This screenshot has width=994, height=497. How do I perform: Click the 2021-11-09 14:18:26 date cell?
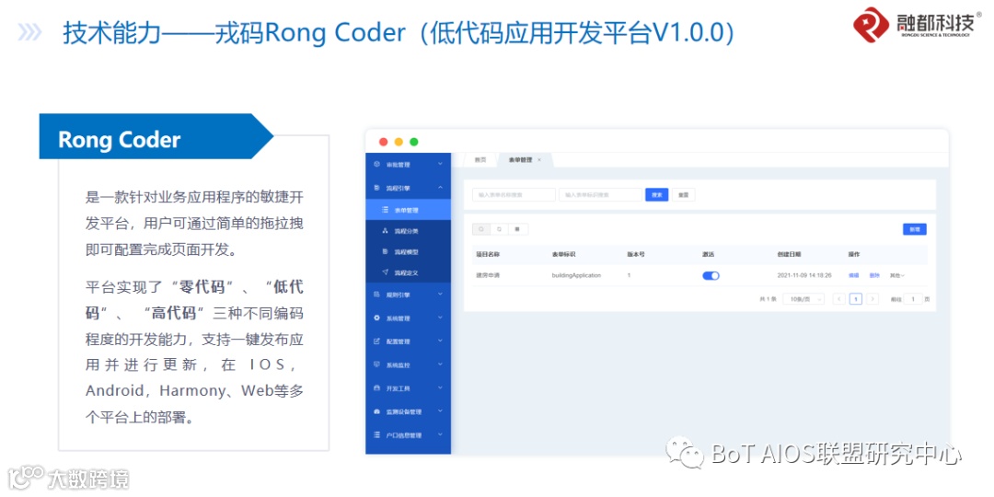(804, 276)
